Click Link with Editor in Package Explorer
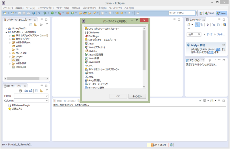Image resolution: width=230 pixels, height=149 pixels. click(x=35, y=25)
